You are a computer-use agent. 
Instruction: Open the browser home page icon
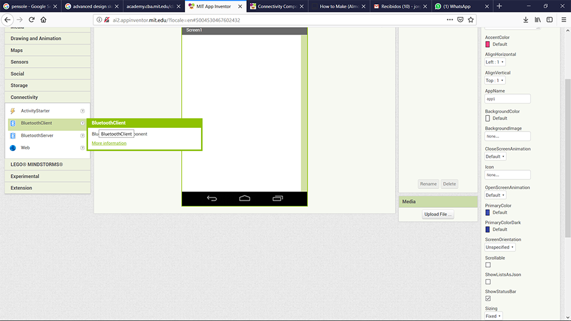pyautogui.click(x=43, y=20)
